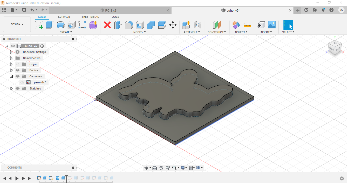Open the INSPECT dropdown menu
347x183 pixels.
(x=241, y=32)
